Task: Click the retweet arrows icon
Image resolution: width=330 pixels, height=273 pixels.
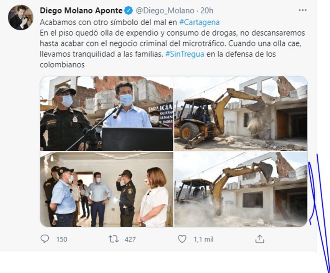Action: tap(114, 239)
